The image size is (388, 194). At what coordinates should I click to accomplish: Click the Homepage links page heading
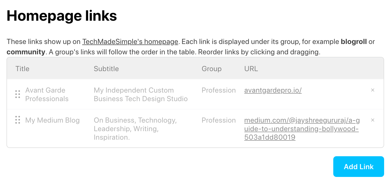tap(62, 16)
